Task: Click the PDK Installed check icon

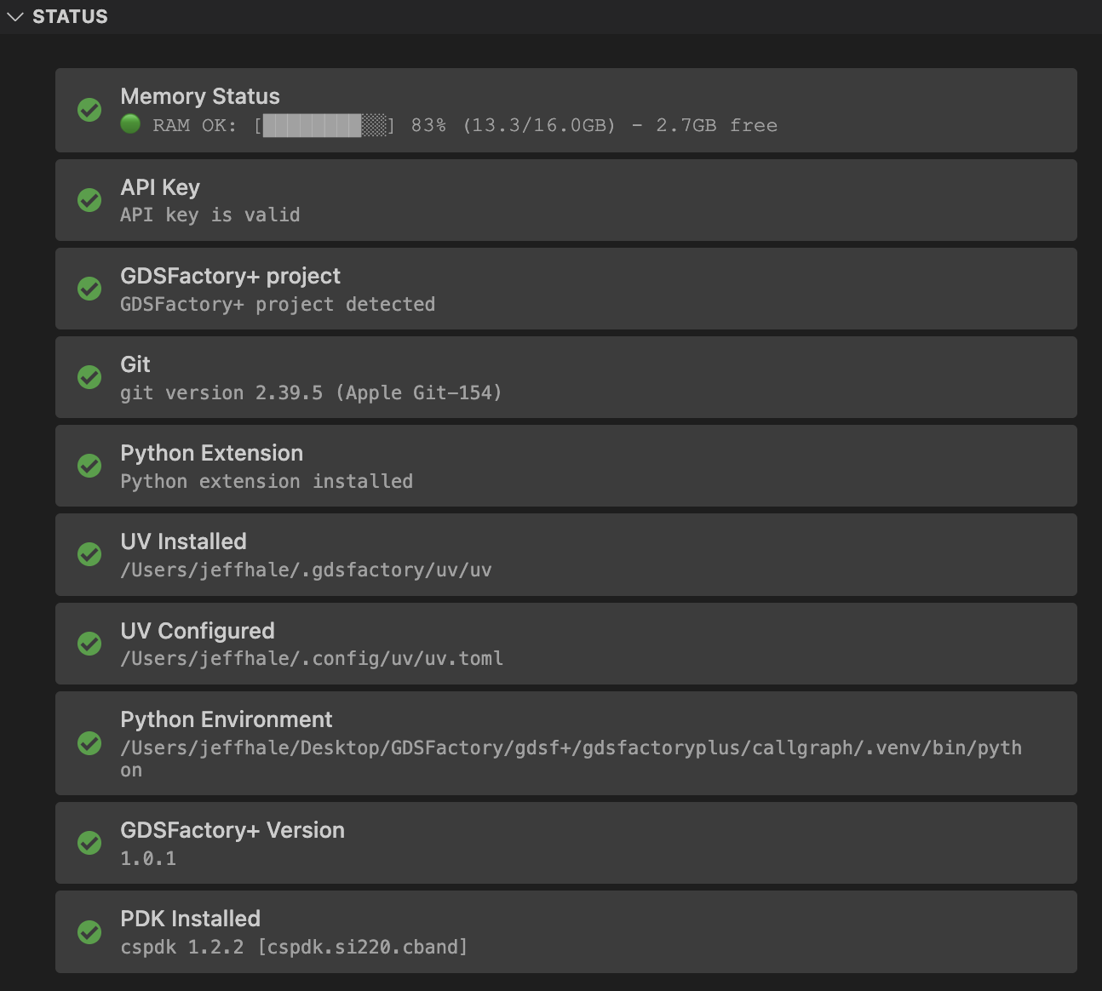Action: click(x=89, y=932)
